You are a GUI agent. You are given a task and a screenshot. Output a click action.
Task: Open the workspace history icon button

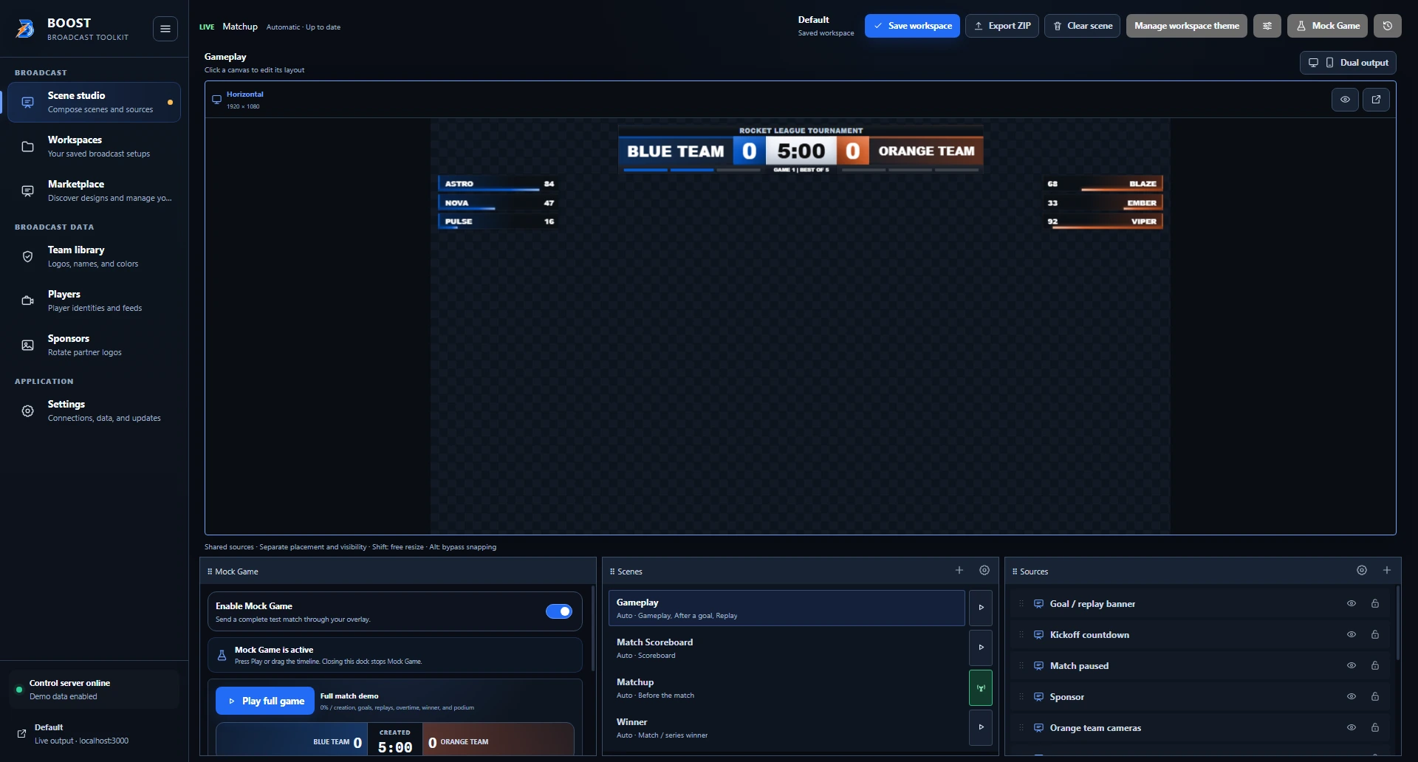(x=1388, y=26)
